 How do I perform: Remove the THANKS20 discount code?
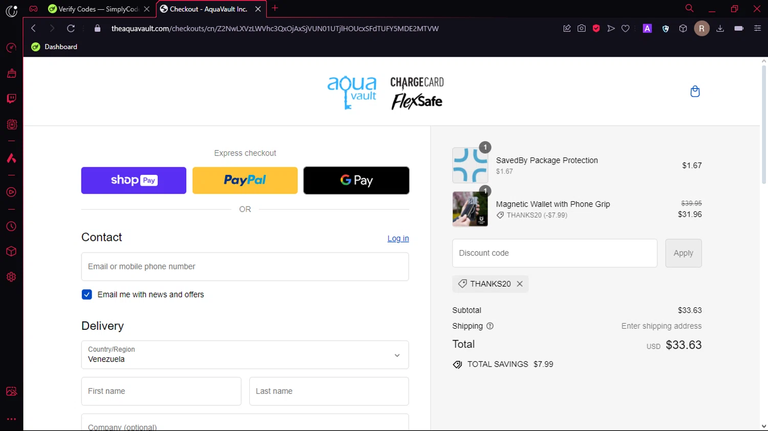click(x=520, y=284)
